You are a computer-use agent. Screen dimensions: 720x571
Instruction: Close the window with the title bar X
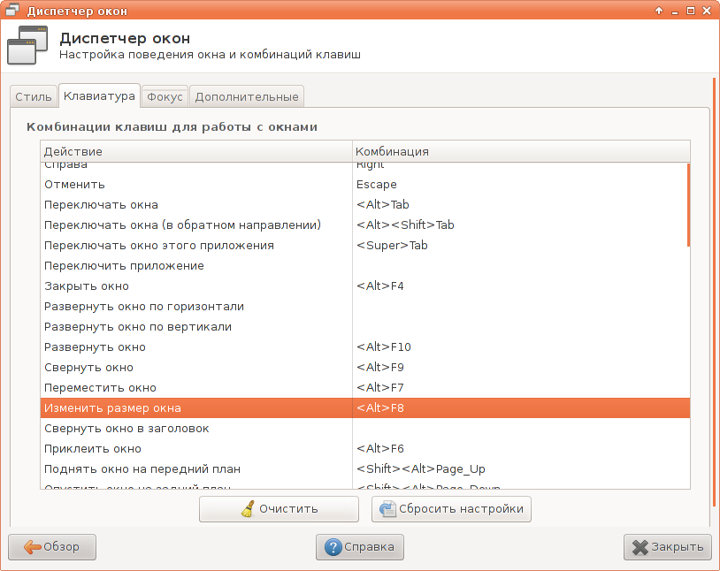click(707, 11)
